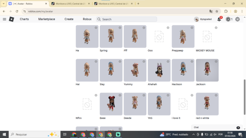Select the Yummy outfit thumbnail
This screenshot has height=138, width=246.
coord(135,70)
